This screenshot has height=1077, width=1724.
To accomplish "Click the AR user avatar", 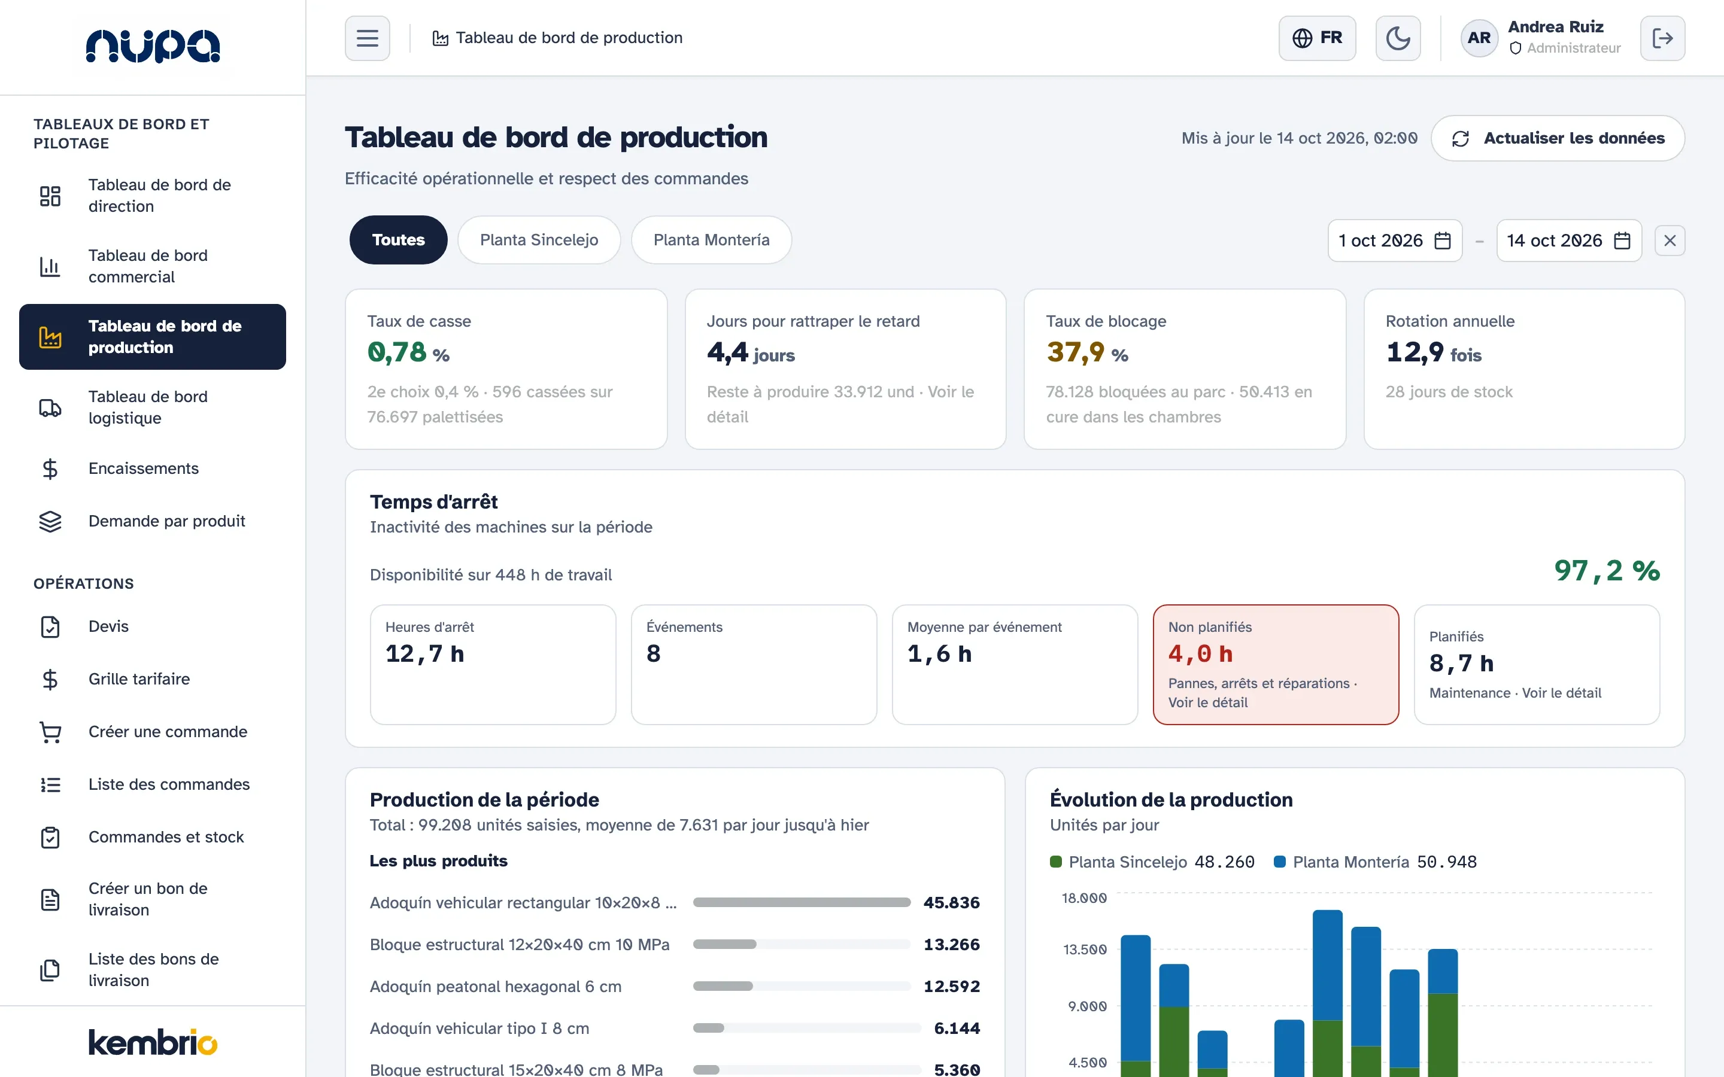I will coord(1479,38).
